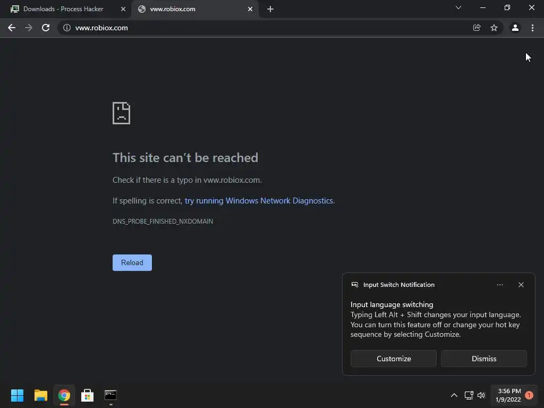Screen dimensions: 544x408
Task: Go back to the previous page
Action: coord(12,28)
